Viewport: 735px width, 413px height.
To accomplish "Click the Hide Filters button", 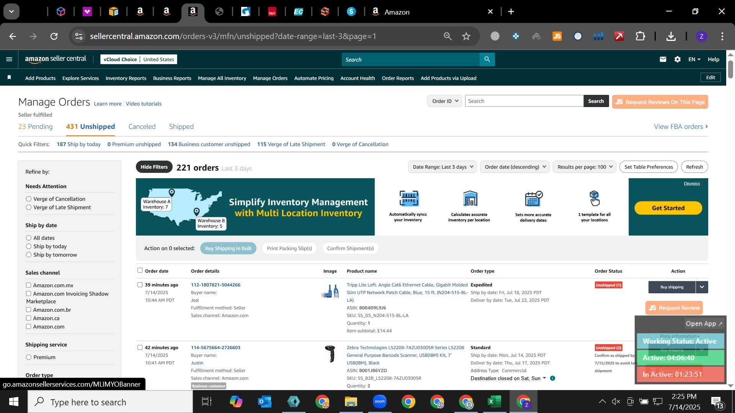I will pyautogui.click(x=154, y=167).
